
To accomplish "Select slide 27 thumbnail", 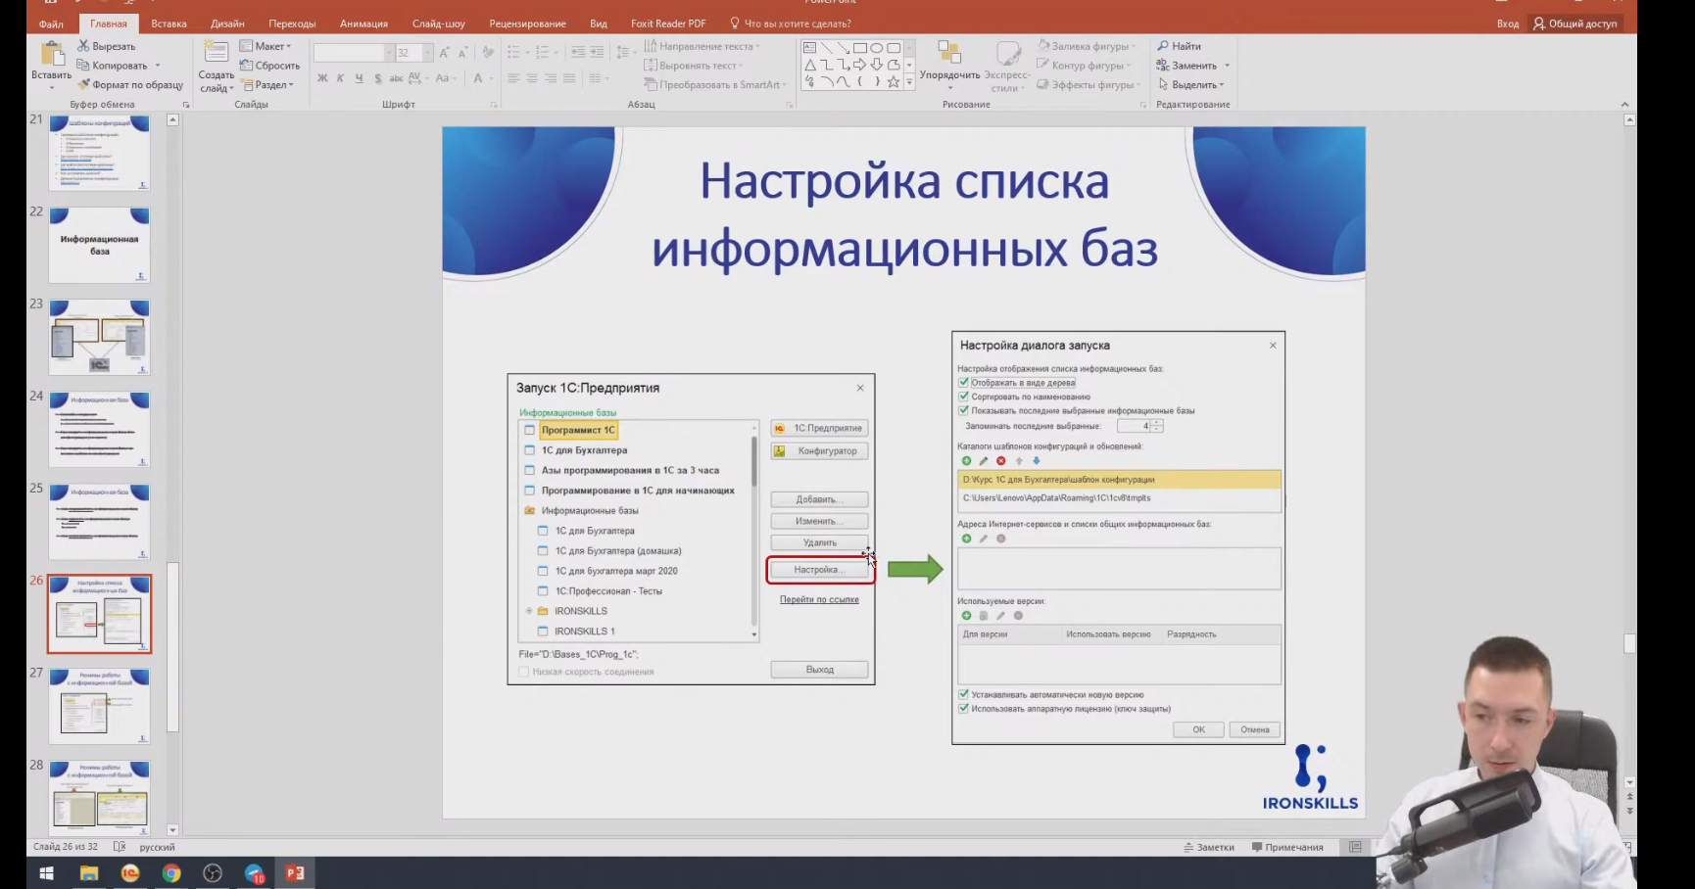I will coord(100,706).
